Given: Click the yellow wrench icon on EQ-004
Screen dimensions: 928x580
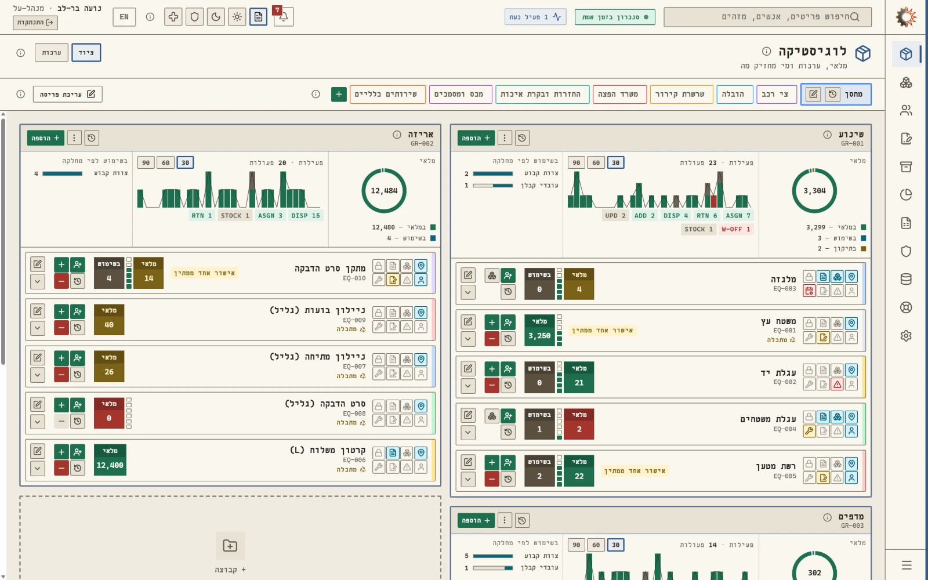Looking at the screenshot, I should coord(809,431).
